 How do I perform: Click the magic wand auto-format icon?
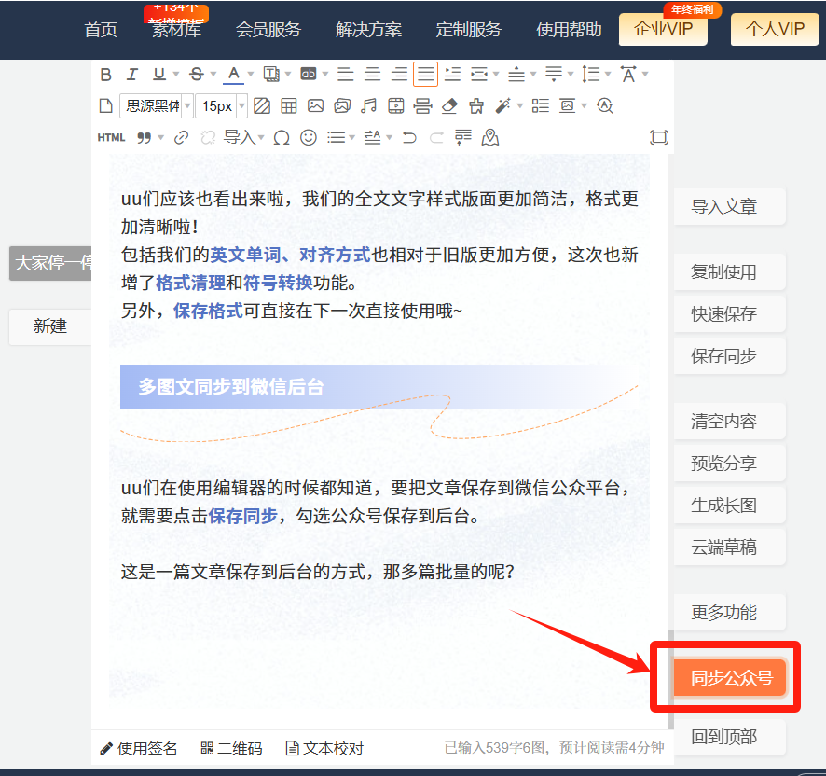[x=503, y=106]
